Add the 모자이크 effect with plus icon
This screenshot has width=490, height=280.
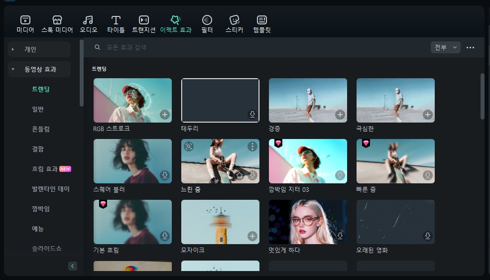(x=252, y=236)
